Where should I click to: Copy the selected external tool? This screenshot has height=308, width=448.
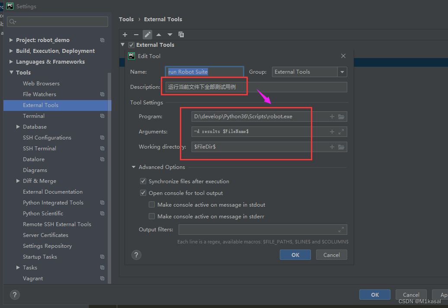pos(181,35)
